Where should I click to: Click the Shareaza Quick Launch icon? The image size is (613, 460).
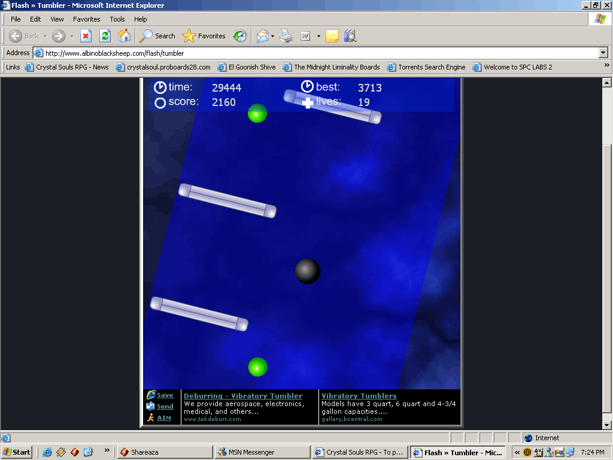point(74,453)
